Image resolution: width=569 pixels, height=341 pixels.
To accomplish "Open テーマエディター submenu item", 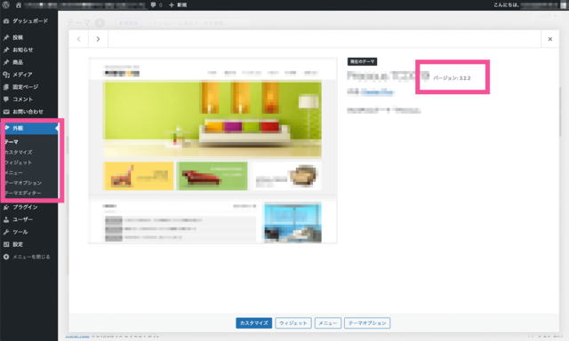I will pyautogui.click(x=23, y=193).
